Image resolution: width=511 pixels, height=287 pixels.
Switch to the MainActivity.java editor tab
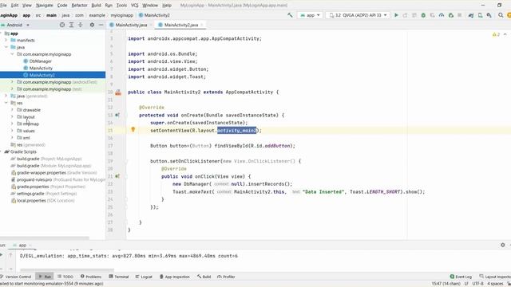[131, 25]
